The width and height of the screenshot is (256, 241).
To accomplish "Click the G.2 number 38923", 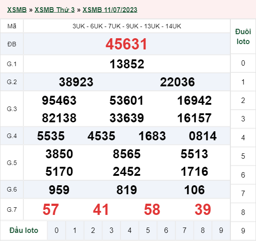I will tap(76, 82).
